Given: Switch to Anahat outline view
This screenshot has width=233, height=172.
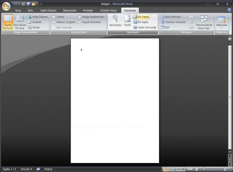Looking at the screenshot, I should click(34, 22).
